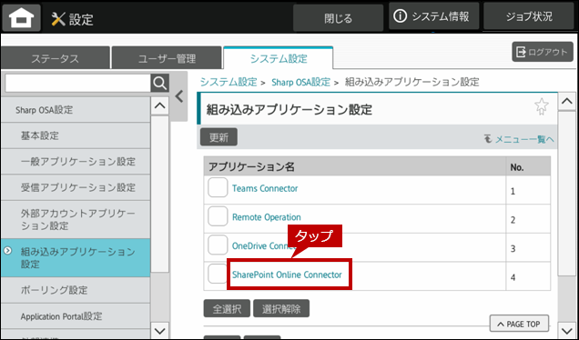
Task: Click the side menu search field
Action: tap(77, 84)
